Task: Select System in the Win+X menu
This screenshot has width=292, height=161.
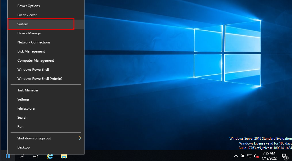Action: click(46, 24)
